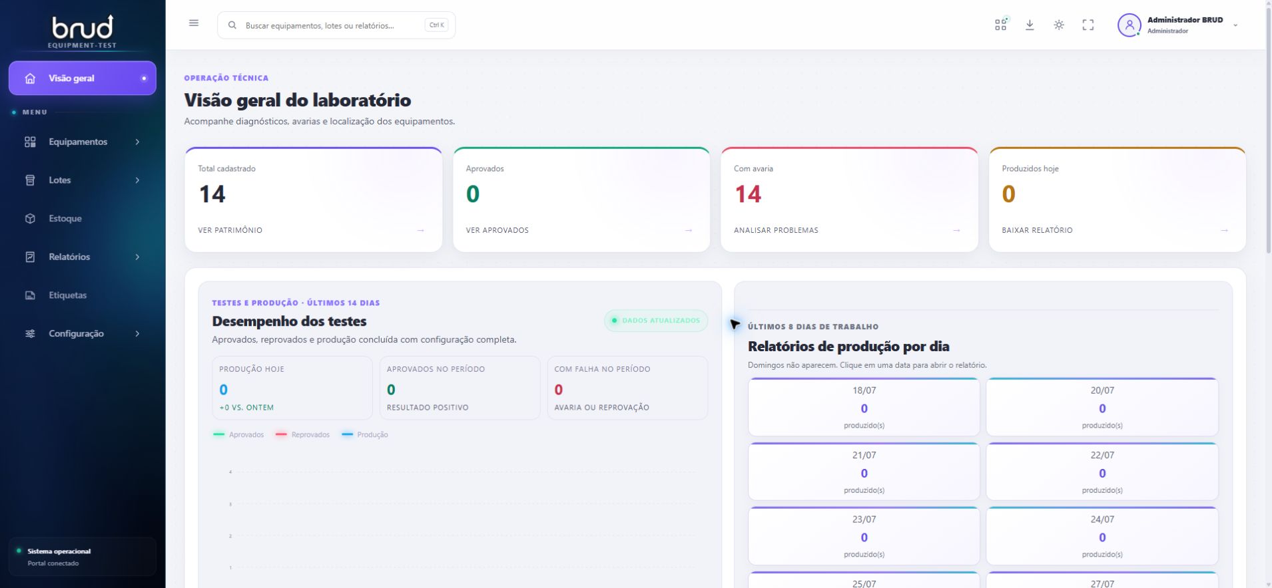Toggle Produção legend in chart
1272x588 pixels.
pos(364,434)
